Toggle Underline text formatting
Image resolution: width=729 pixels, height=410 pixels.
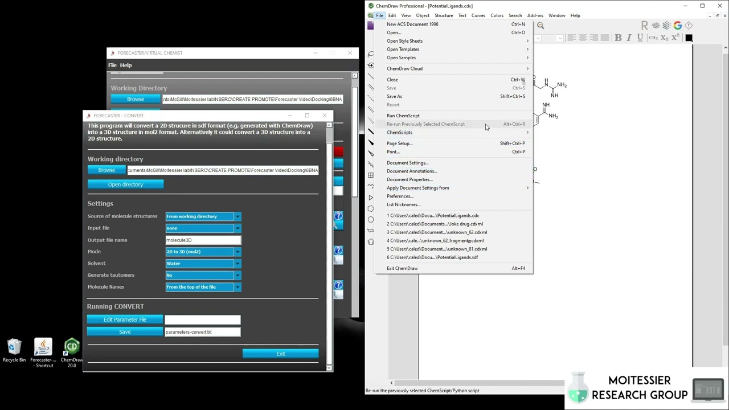click(x=640, y=38)
